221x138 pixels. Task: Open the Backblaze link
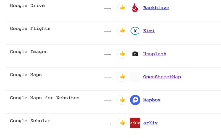pos(156,8)
